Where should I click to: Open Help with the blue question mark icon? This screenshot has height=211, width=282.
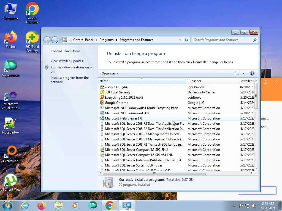(x=252, y=73)
